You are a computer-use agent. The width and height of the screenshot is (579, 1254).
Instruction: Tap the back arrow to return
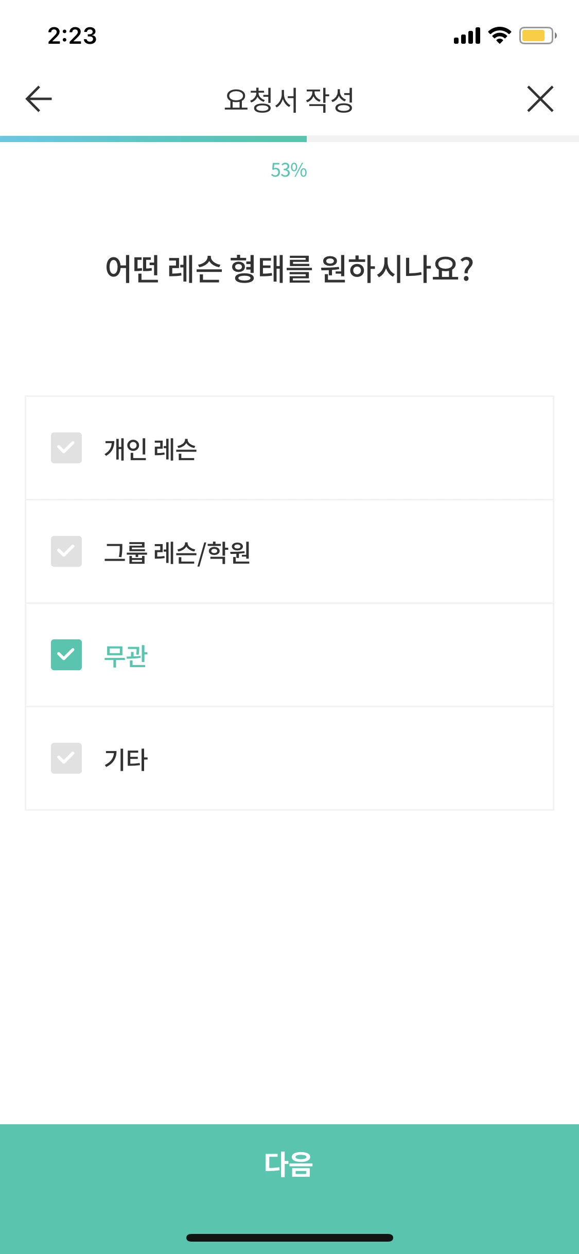37,99
